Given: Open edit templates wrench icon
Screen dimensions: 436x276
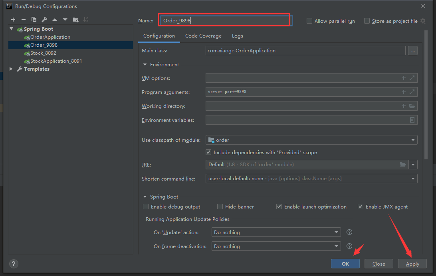Looking at the screenshot, I should [x=44, y=20].
